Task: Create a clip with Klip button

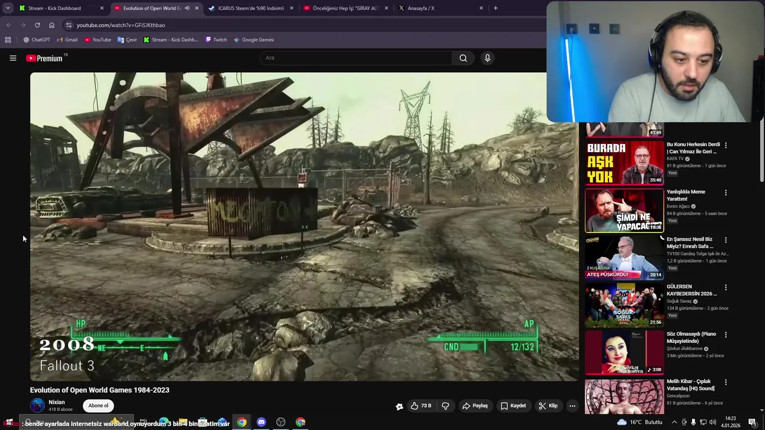Action: 548,406
